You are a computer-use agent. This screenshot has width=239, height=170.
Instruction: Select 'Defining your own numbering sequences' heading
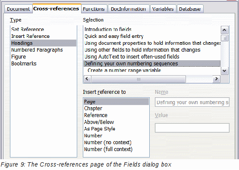(152, 64)
